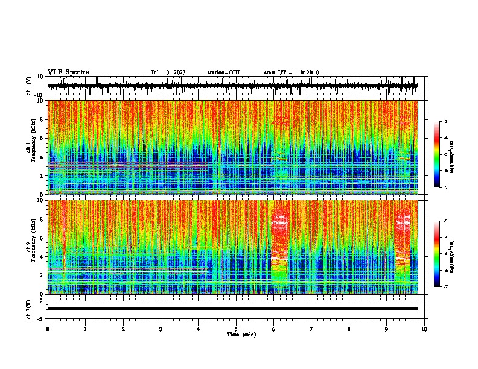Image resolution: width=478 pixels, height=369 pixels.
Task: Click the "2" tick on ch.2 frequency axis
Action: (42, 276)
